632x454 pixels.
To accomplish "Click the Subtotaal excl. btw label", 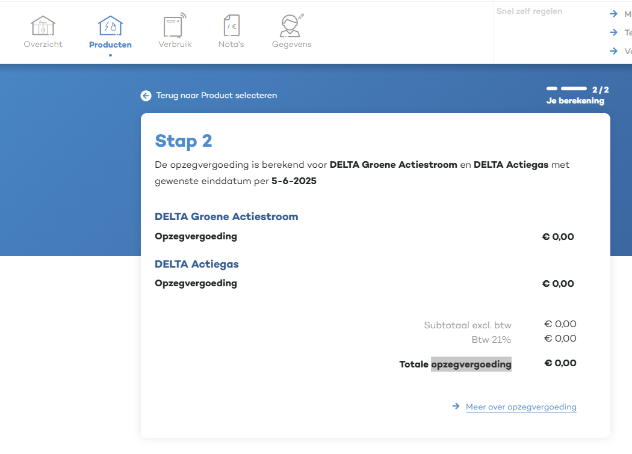I will [x=468, y=325].
